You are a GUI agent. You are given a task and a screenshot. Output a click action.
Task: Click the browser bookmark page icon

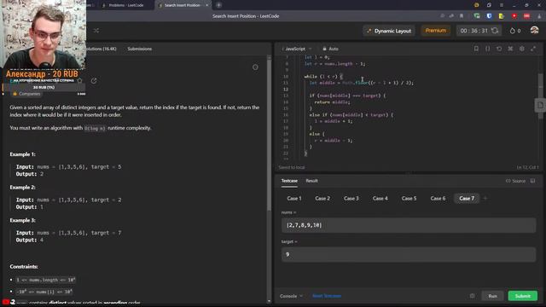click(462, 16)
